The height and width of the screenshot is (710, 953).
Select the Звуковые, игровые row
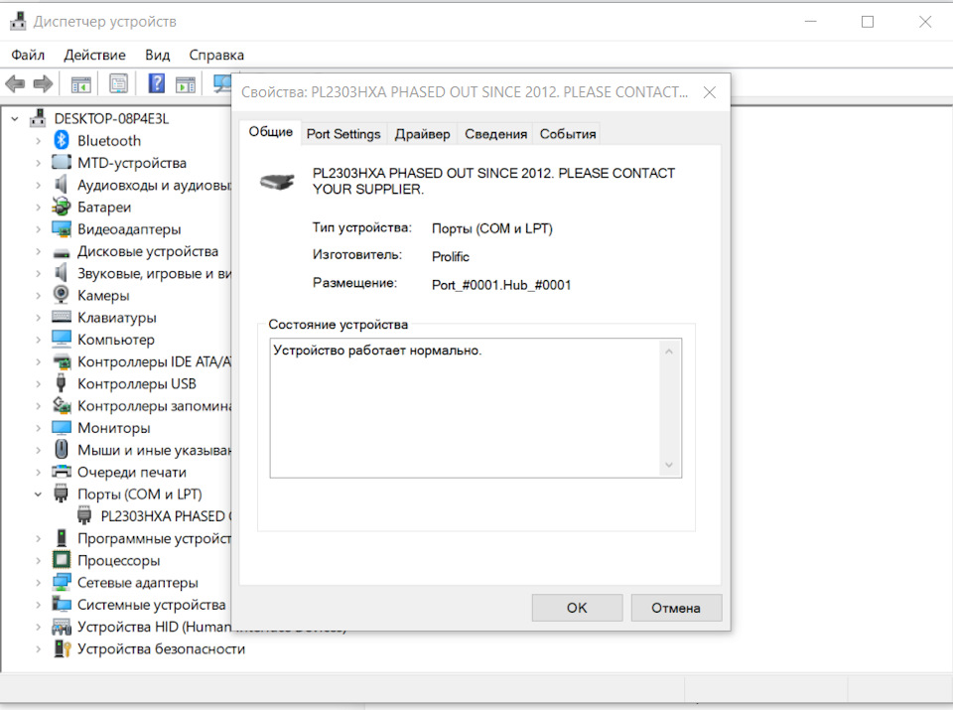pos(141,273)
